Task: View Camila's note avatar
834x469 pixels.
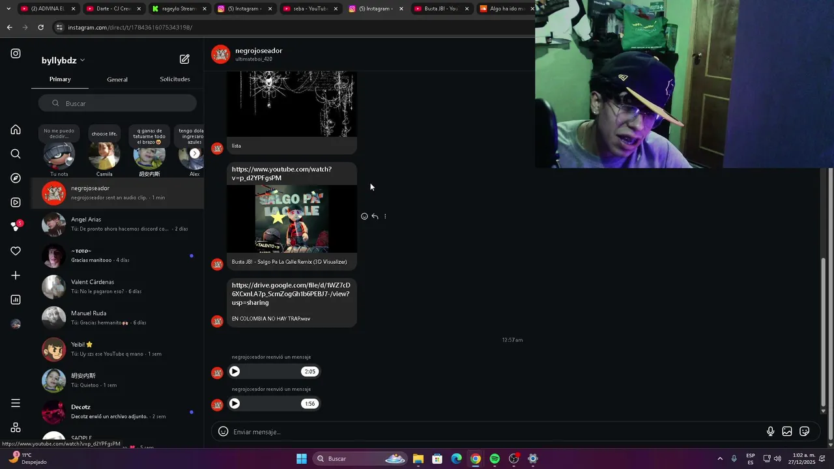Action: (104, 156)
